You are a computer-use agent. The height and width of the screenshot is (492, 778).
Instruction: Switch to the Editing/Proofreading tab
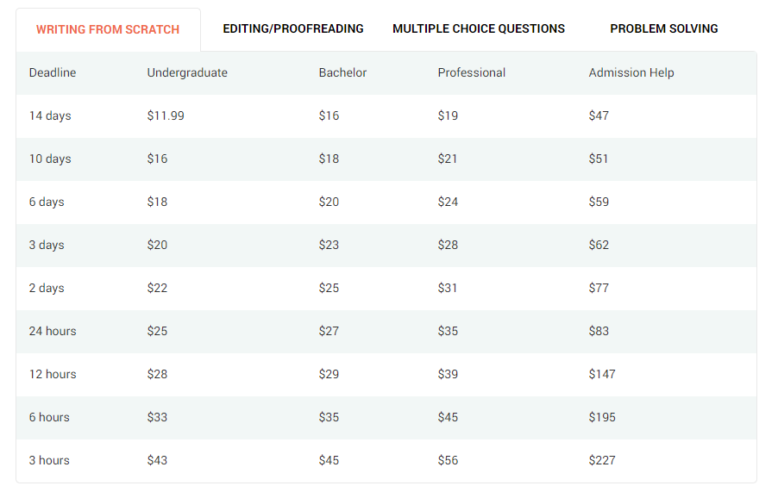point(293,28)
